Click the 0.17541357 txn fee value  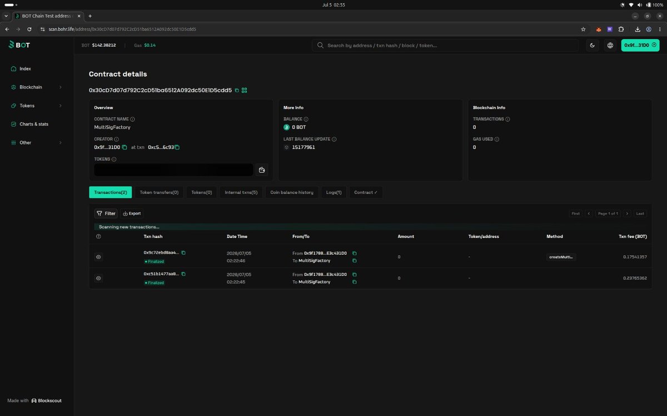[x=634, y=257]
